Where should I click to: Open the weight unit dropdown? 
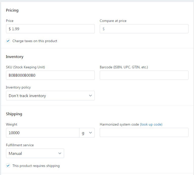pyautogui.click(x=87, y=133)
